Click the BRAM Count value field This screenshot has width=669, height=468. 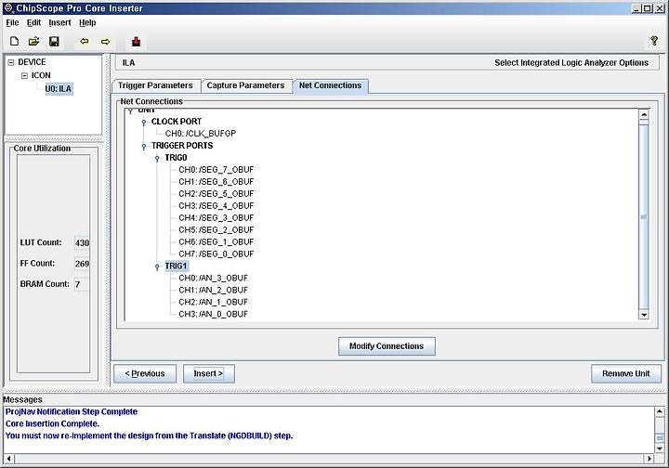pyautogui.click(x=82, y=284)
